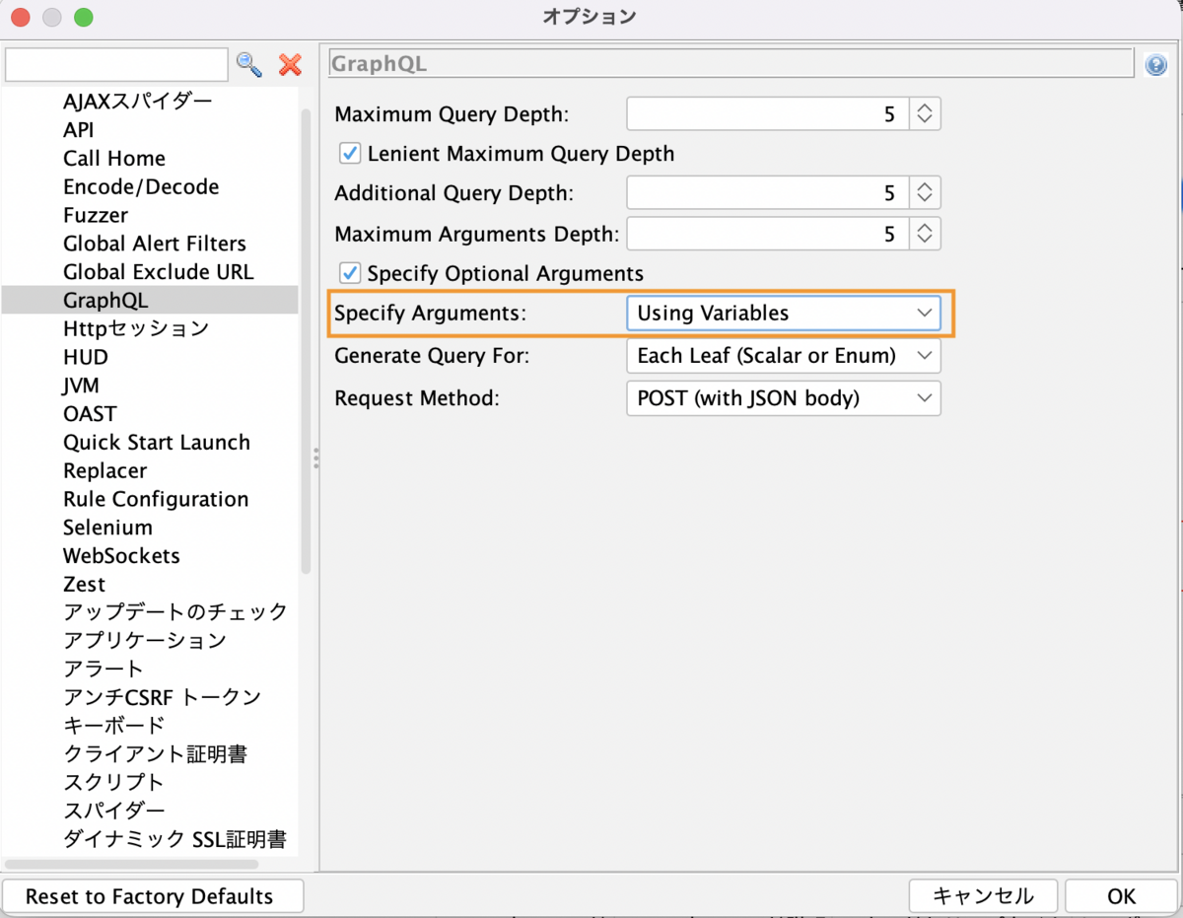Viewport: 1183px width, 918px height.
Task: Click the Maximum Arguments Depth value field
Action: (x=768, y=234)
